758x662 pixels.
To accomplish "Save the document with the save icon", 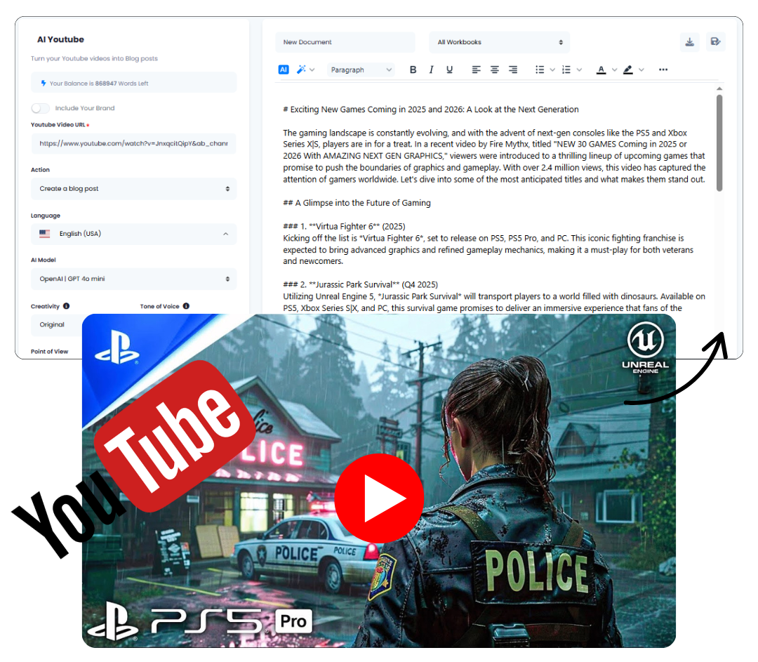I will 715,42.
